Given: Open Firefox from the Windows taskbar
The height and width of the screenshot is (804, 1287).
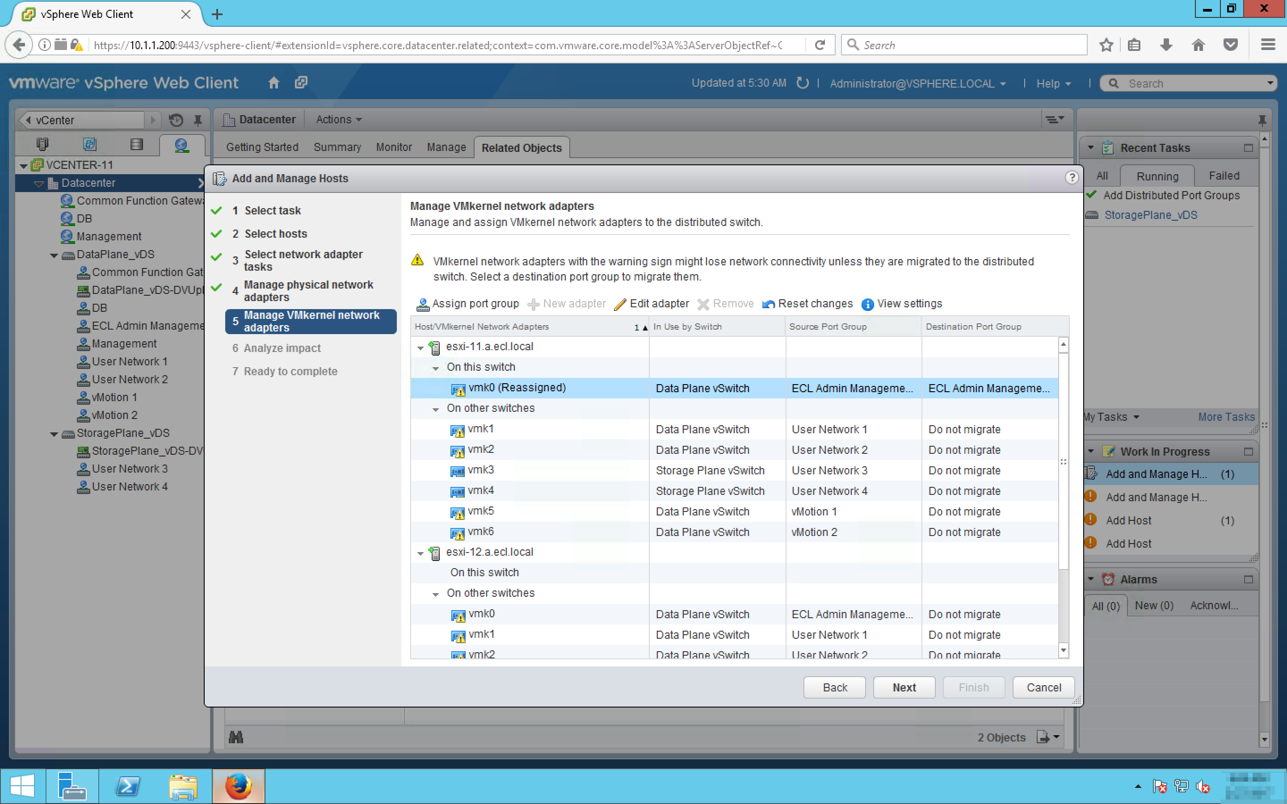Looking at the screenshot, I should pos(238,786).
